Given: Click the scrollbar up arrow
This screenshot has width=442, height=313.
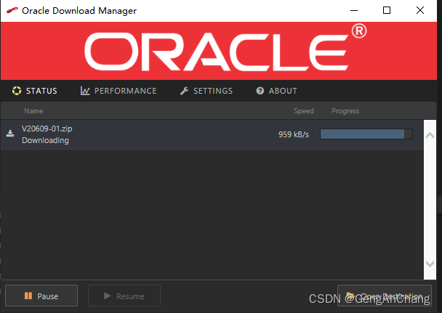Looking at the screenshot, I should tap(430, 136).
